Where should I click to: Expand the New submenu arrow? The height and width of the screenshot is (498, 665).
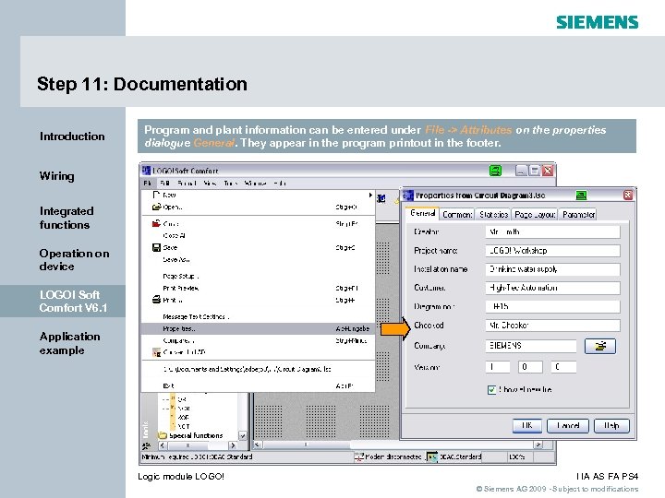point(370,195)
